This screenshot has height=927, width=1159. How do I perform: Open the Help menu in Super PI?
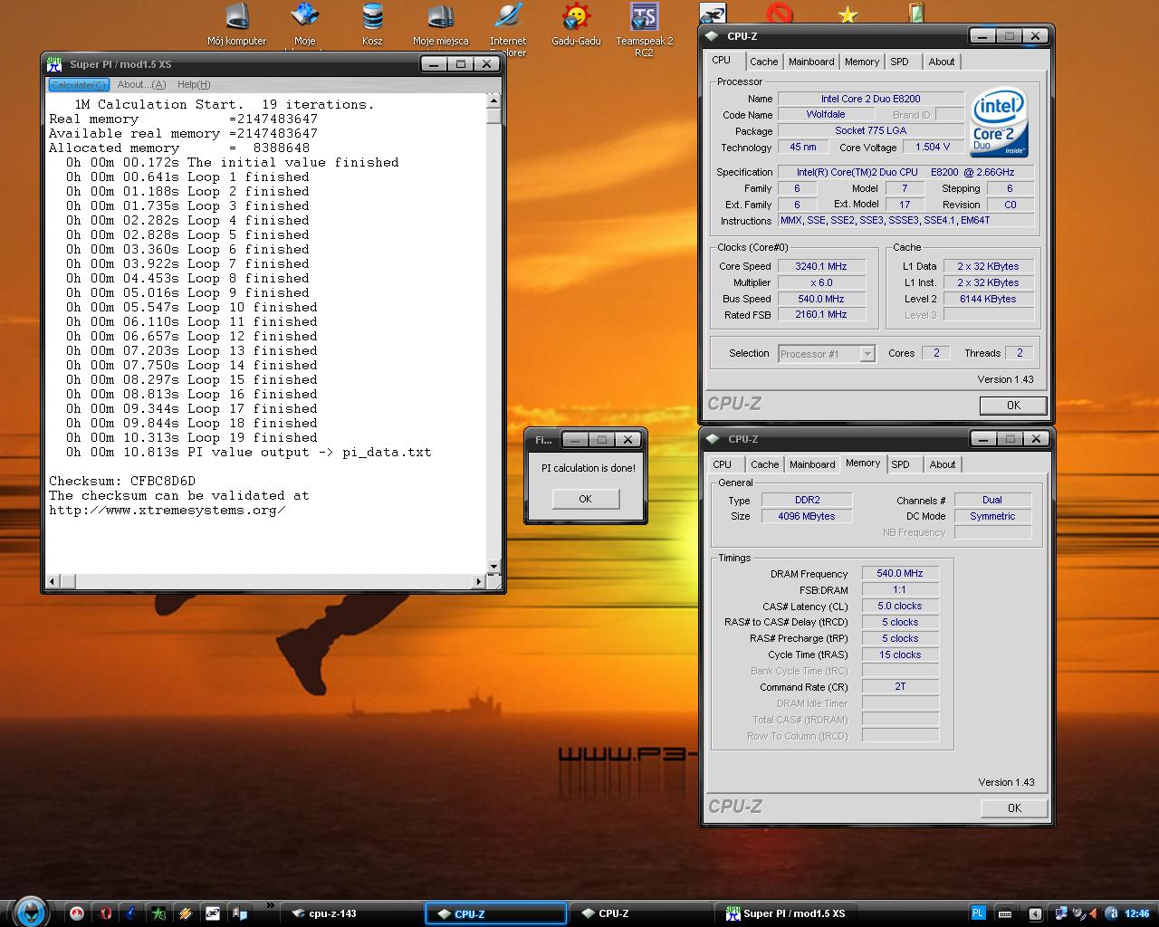(194, 84)
